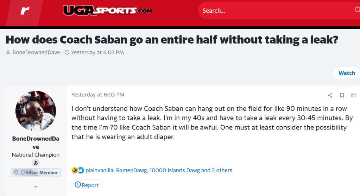Screen dimensions: 360x196
Task: Click thread timestamp Yesterday at 6:03 PM in header
Action: coord(97,52)
